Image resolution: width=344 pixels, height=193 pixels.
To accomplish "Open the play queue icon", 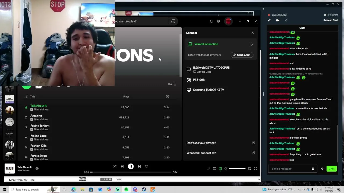I will click(x=214, y=169).
